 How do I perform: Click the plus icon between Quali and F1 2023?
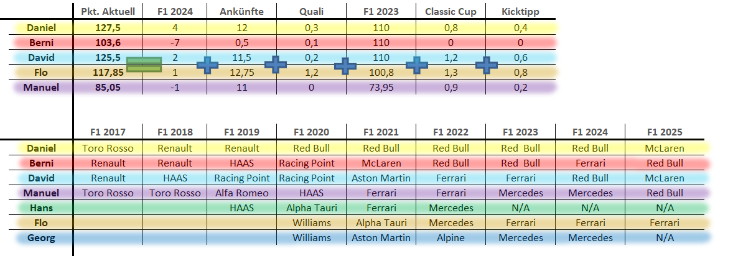[x=345, y=66]
